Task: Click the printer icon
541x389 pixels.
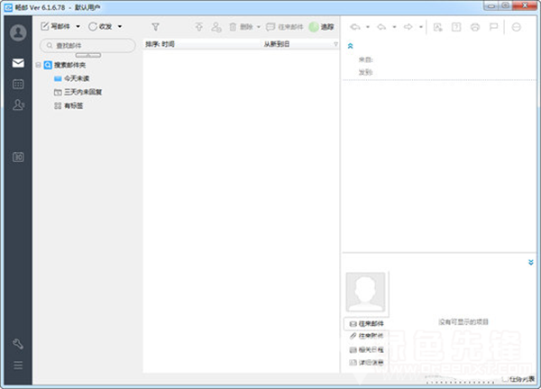Action: (475, 27)
